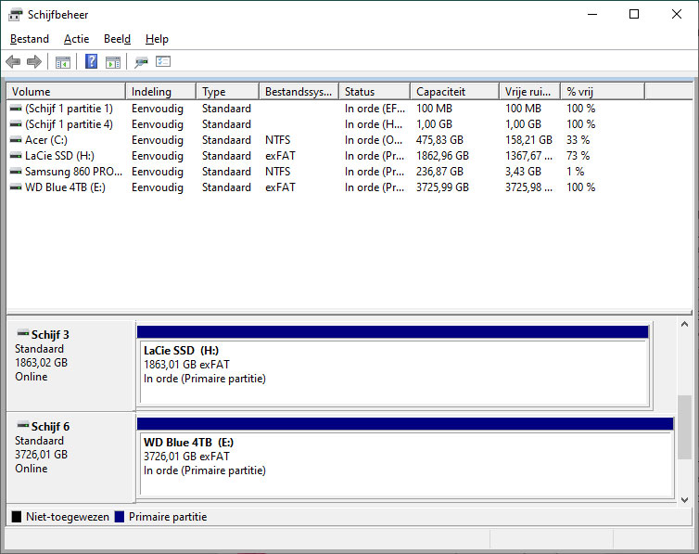This screenshot has height=554, width=699.
Task: Click the Back arrow toolbar icon
Action: pyautogui.click(x=13, y=61)
